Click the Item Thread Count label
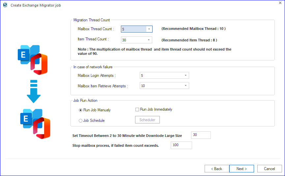This screenshot has height=176, width=285. click(x=93, y=39)
